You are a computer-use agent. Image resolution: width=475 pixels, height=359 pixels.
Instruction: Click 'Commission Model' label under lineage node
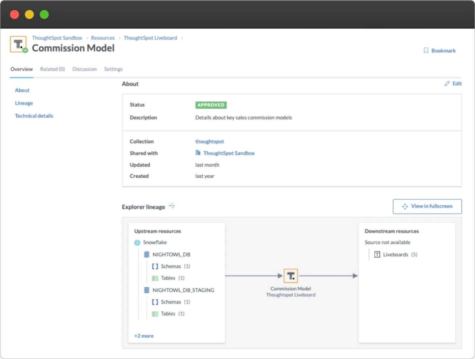click(291, 289)
